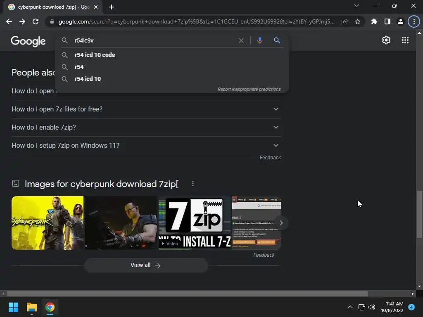Open Chrome profile avatar
Screen dimensions: 423x317
click(x=401, y=21)
